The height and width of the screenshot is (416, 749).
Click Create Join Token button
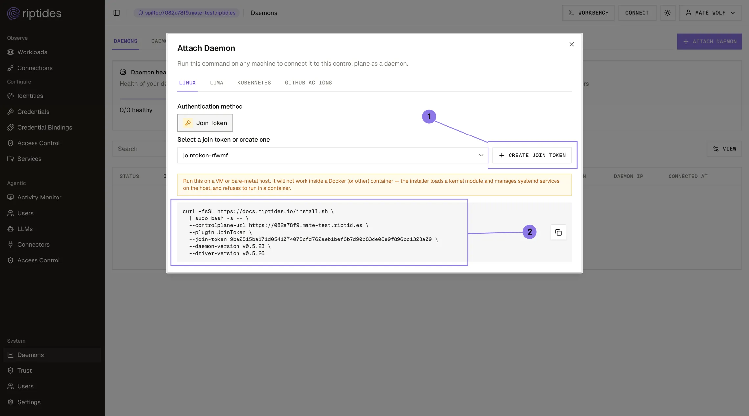(532, 155)
